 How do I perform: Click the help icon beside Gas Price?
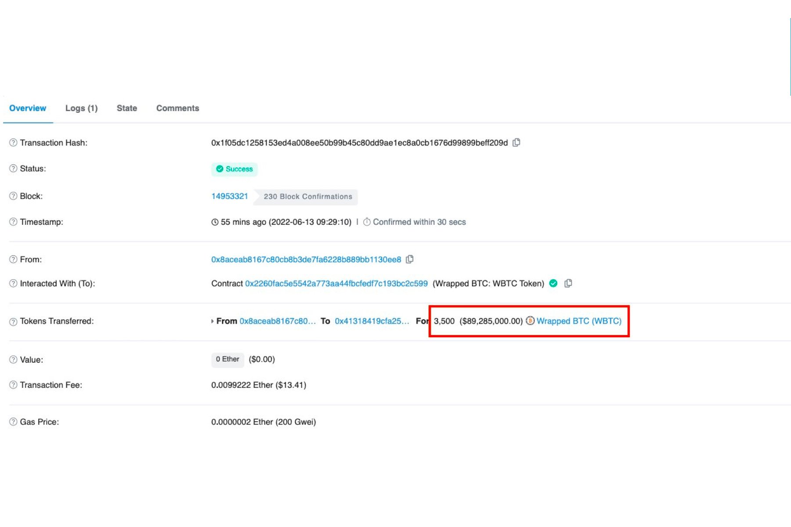[x=12, y=422]
